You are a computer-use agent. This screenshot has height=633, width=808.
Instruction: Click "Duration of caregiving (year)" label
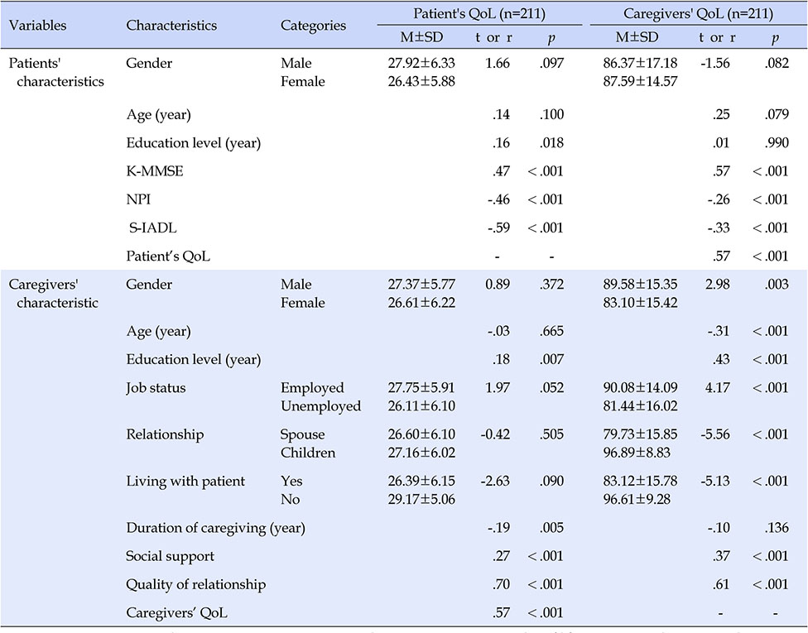pos(215,528)
